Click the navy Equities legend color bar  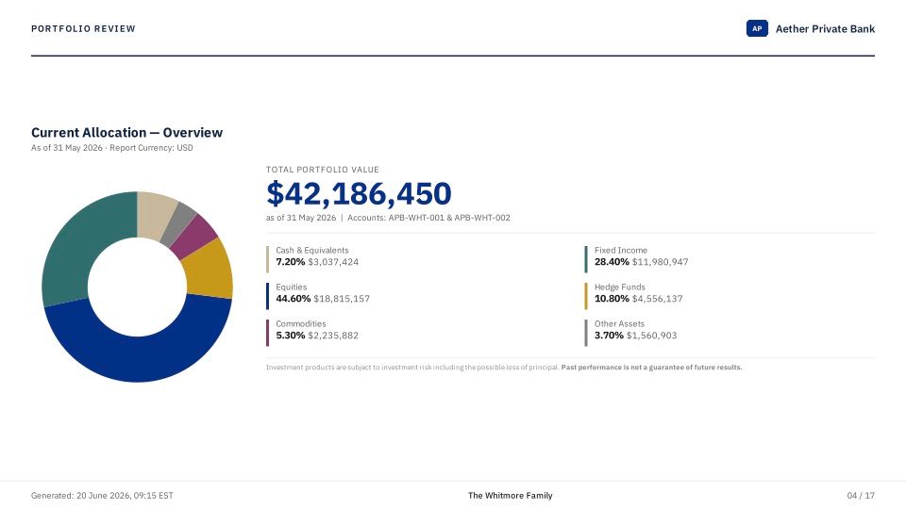coord(267,296)
